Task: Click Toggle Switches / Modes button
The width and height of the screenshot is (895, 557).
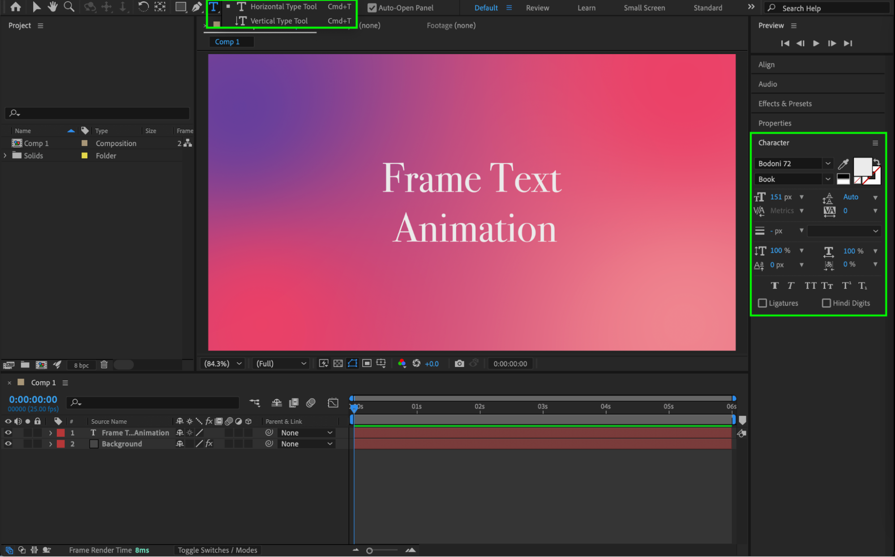Action: [x=217, y=550]
